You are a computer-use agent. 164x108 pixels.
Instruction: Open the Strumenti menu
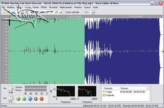53,7
